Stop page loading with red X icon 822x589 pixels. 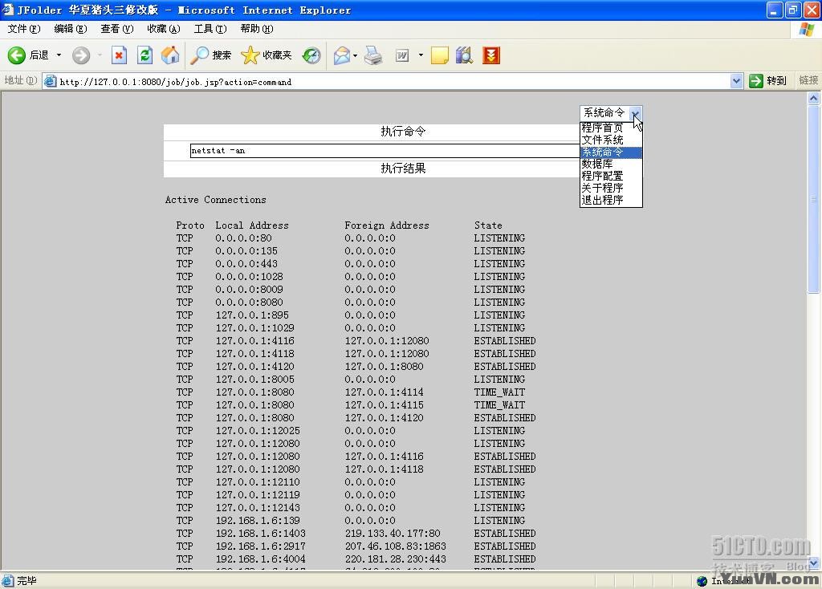tap(119, 55)
